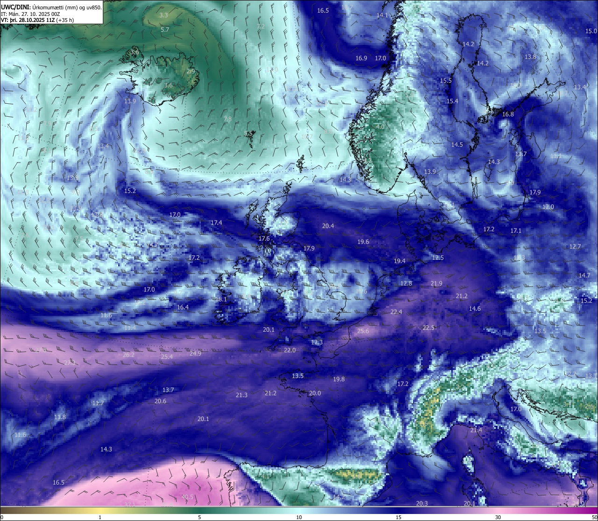
Task: Select the 16.8 value near Stockholm
Action: (x=508, y=114)
